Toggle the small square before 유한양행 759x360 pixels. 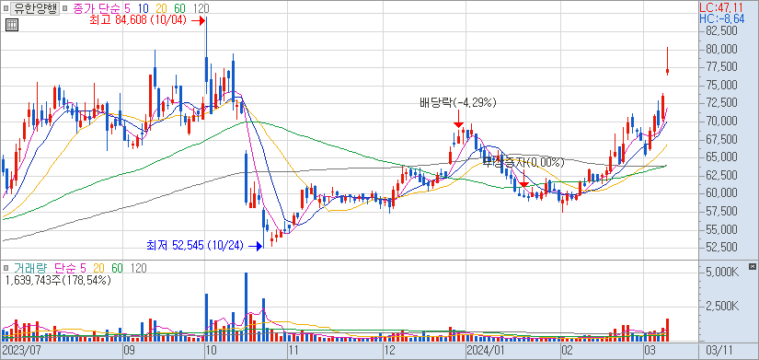tap(6, 8)
